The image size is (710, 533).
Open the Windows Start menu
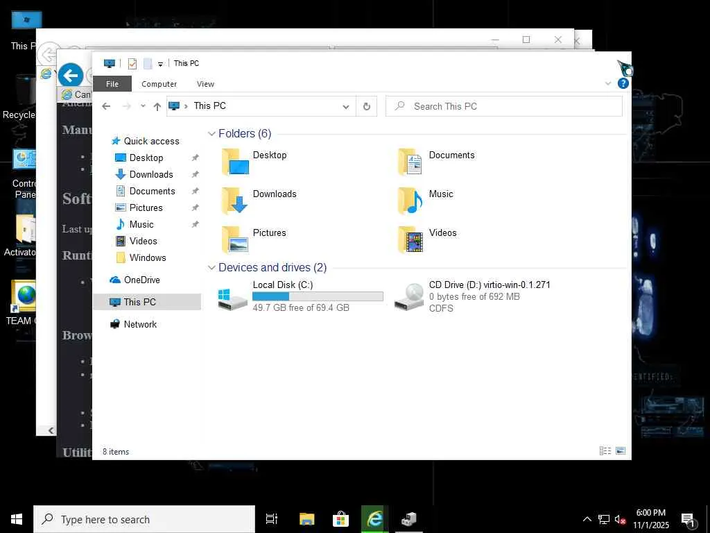[17, 519]
